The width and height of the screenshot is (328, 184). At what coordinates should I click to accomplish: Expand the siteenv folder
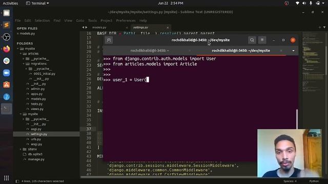click(20, 149)
